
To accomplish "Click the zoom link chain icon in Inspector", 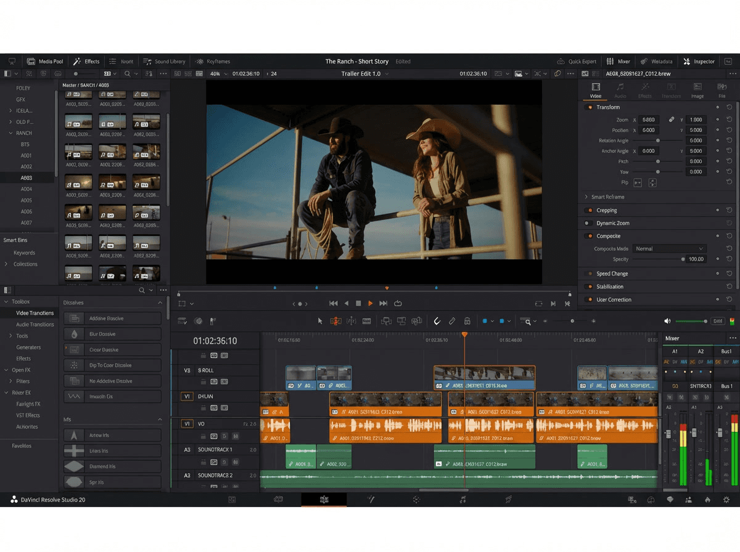I will 672,120.
